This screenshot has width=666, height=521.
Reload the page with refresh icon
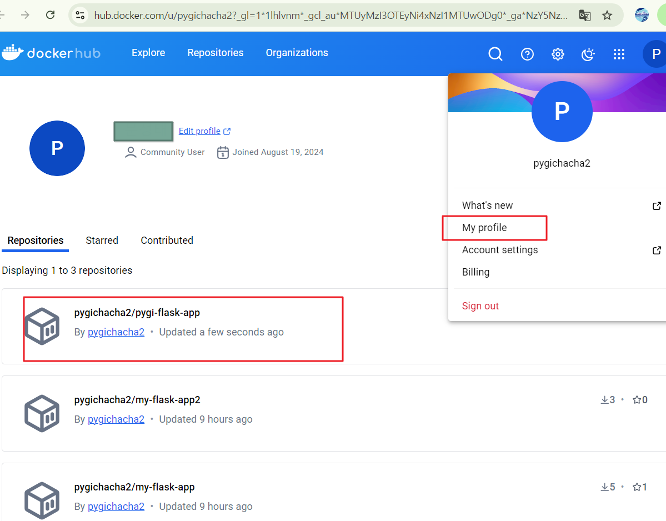(x=50, y=16)
